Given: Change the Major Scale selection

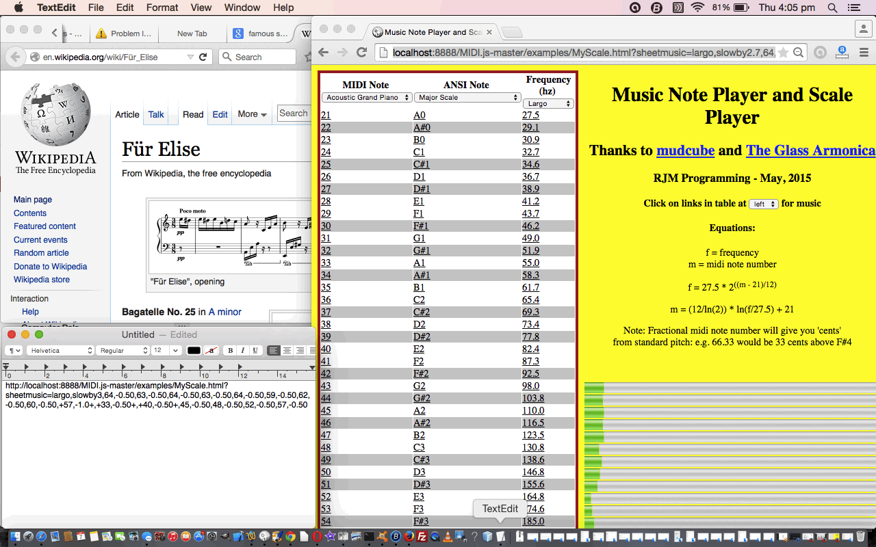Looking at the screenshot, I should click(x=467, y=98).
